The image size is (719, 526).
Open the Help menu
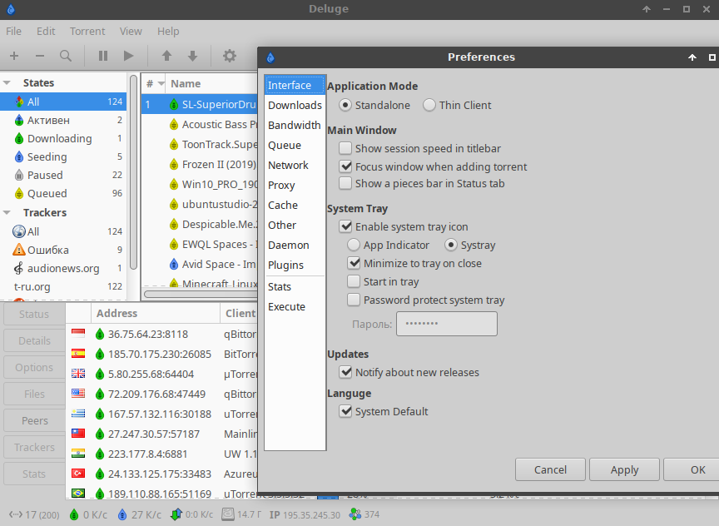click(x=168, y=31)
